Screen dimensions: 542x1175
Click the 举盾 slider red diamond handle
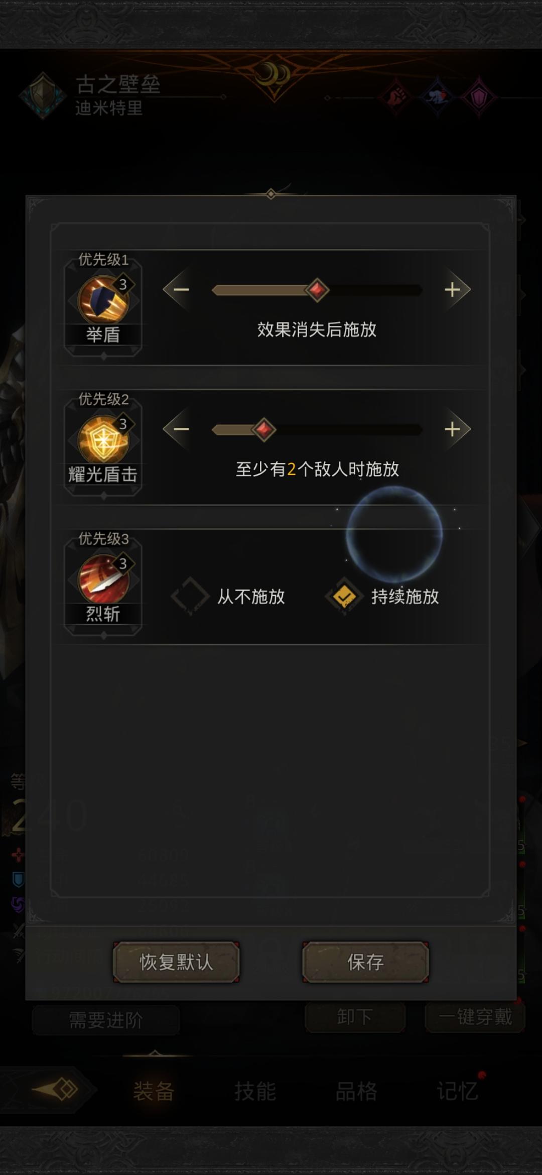coord(317,290)
